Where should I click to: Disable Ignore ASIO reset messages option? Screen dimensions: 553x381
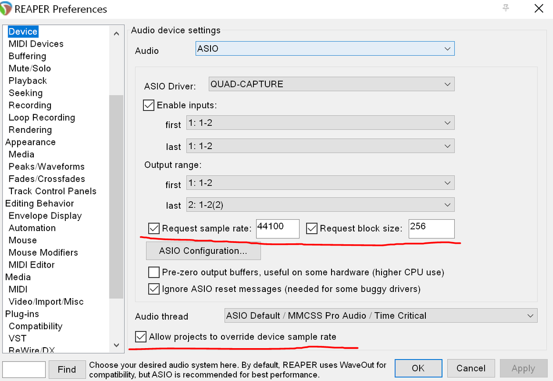(154, 289)
